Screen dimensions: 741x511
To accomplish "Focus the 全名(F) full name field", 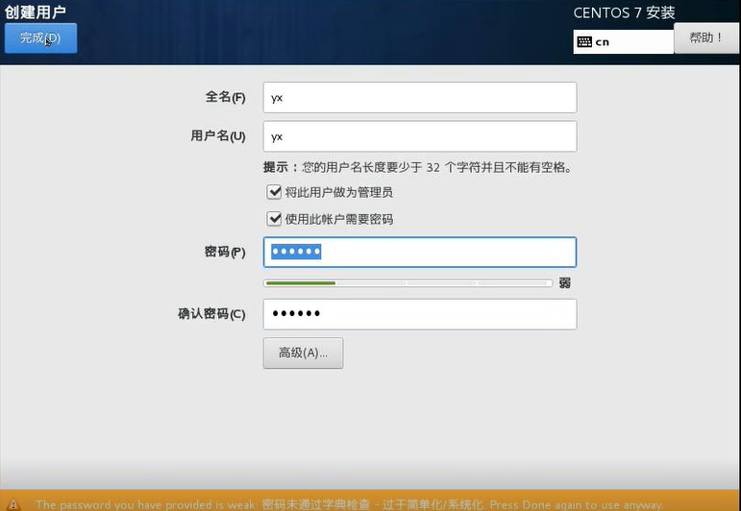I will click(420, 98).
